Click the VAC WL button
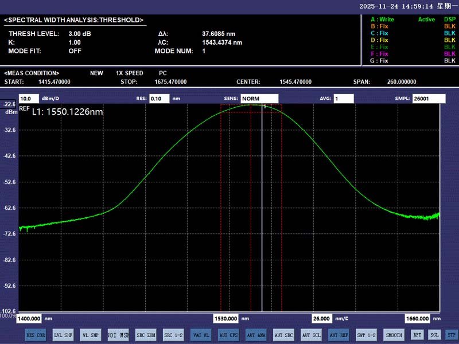Viewport: 459px width, 344px height. tap(201, 335)
